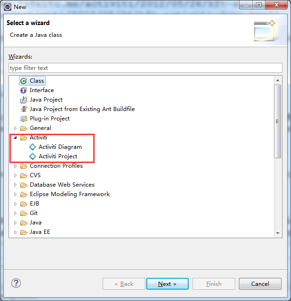Click the Java folder icon

[x=24, y=223]
